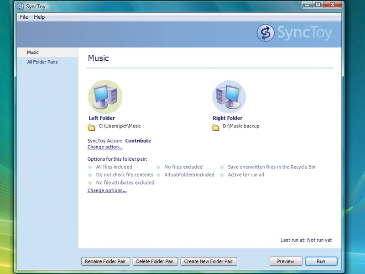Maximize the SyncToy window
The height and width of the screenshot is (274, 365).
pyautogui.click(x=318, y=5)
